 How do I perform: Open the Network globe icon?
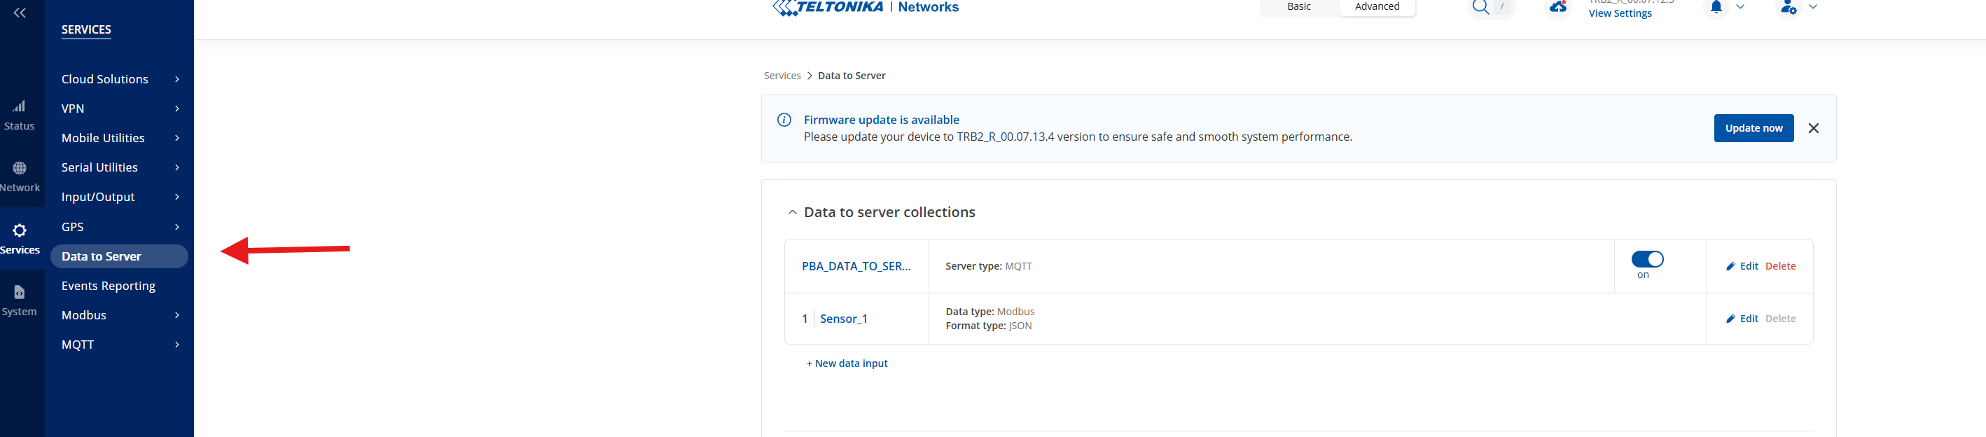click(x=20, y=168)
